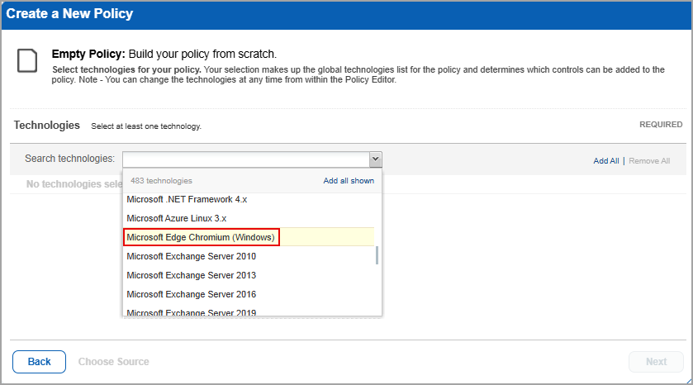Click the Remove All link
Viewport: 693px width, 385px height.
tap(649, 161)
